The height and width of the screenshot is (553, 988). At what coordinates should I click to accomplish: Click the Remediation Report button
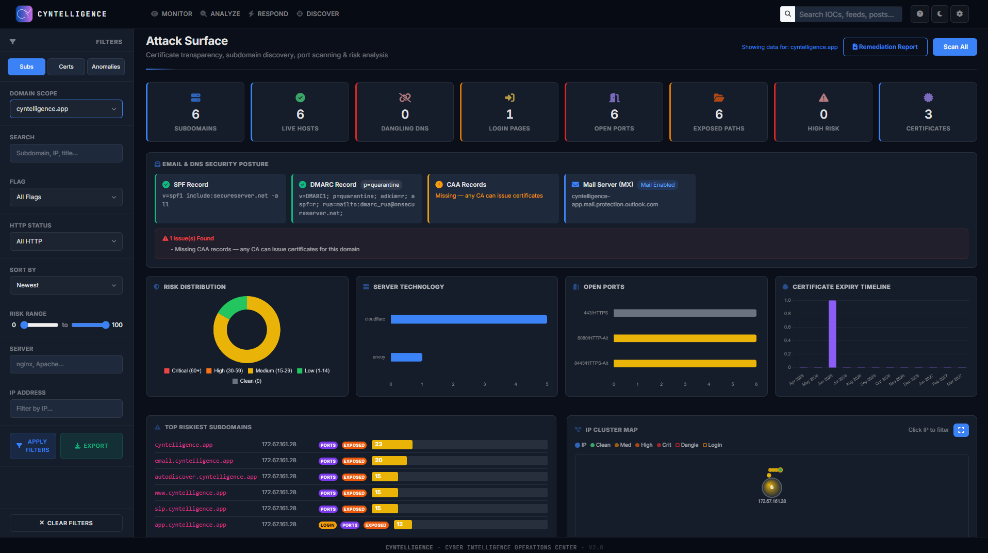pos(885,47)
